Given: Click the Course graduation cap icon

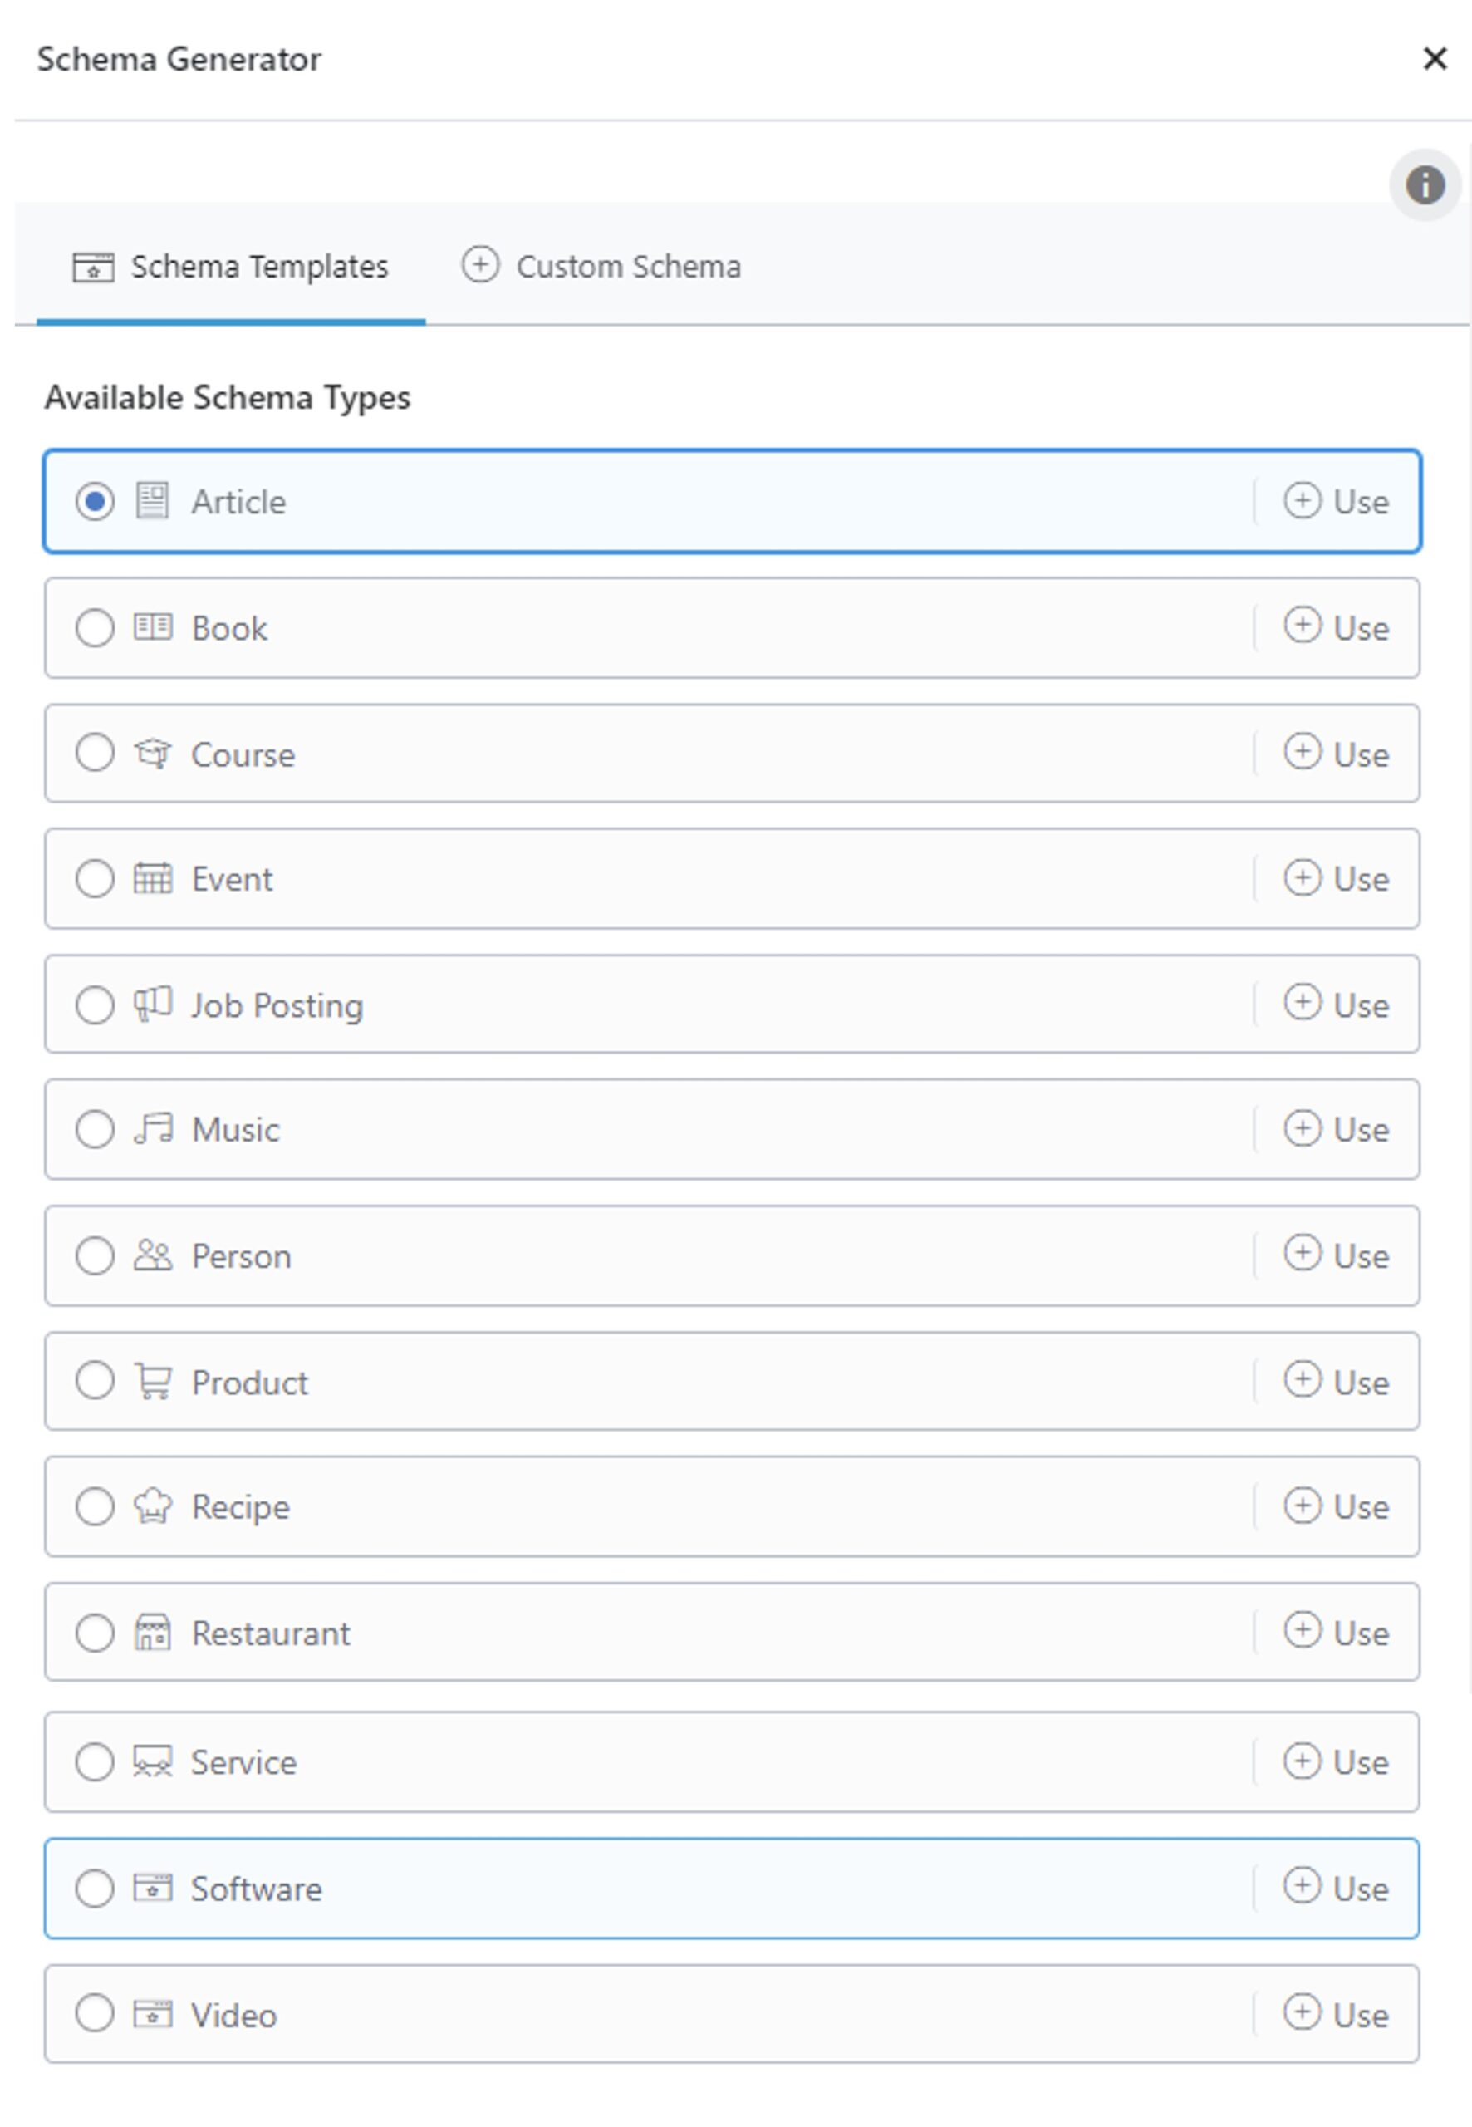Looking at the screenshot, I should 152,754.
